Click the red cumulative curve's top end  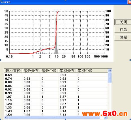[x=58, y=12]
